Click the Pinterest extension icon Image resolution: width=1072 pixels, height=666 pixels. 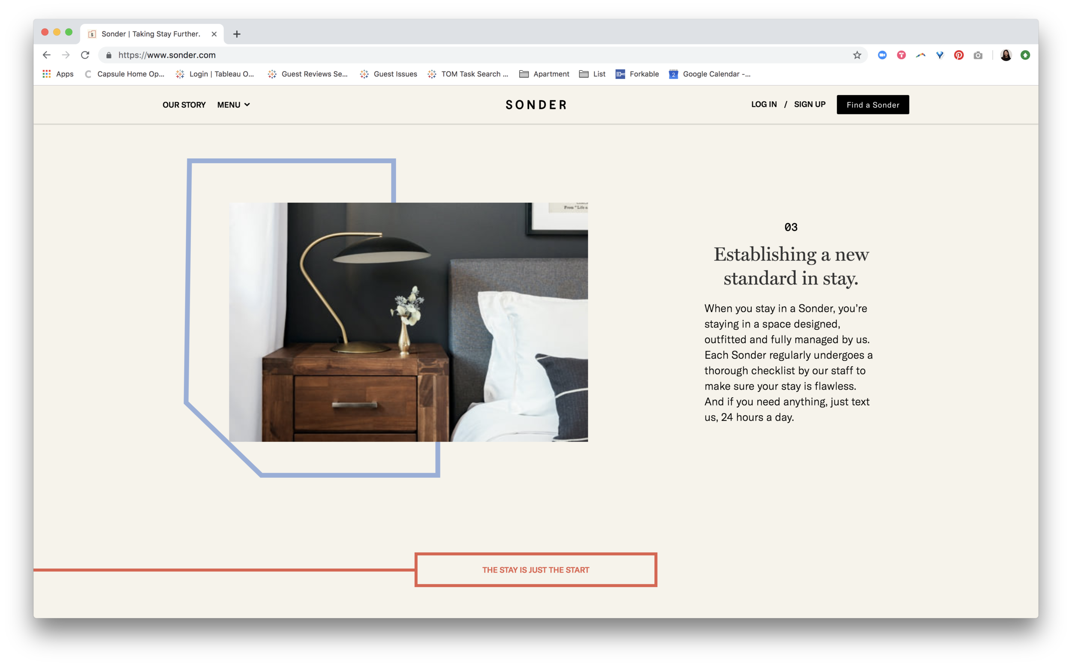pyautogui.click(x=959, y=55)
